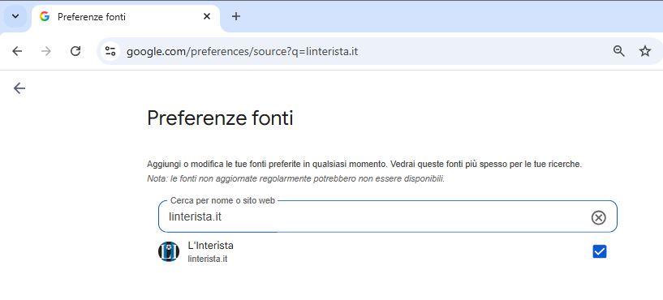The height and width of the screenshot is (300, 663).
Task: Click the L'Interista logo thumbnail
Action: pyautogui.click(x=169, y=251)
